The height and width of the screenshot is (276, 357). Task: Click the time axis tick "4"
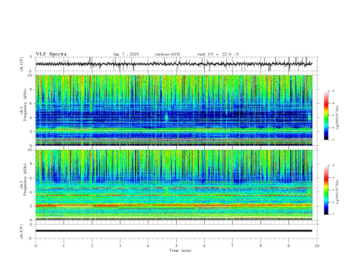click(148, 246)
